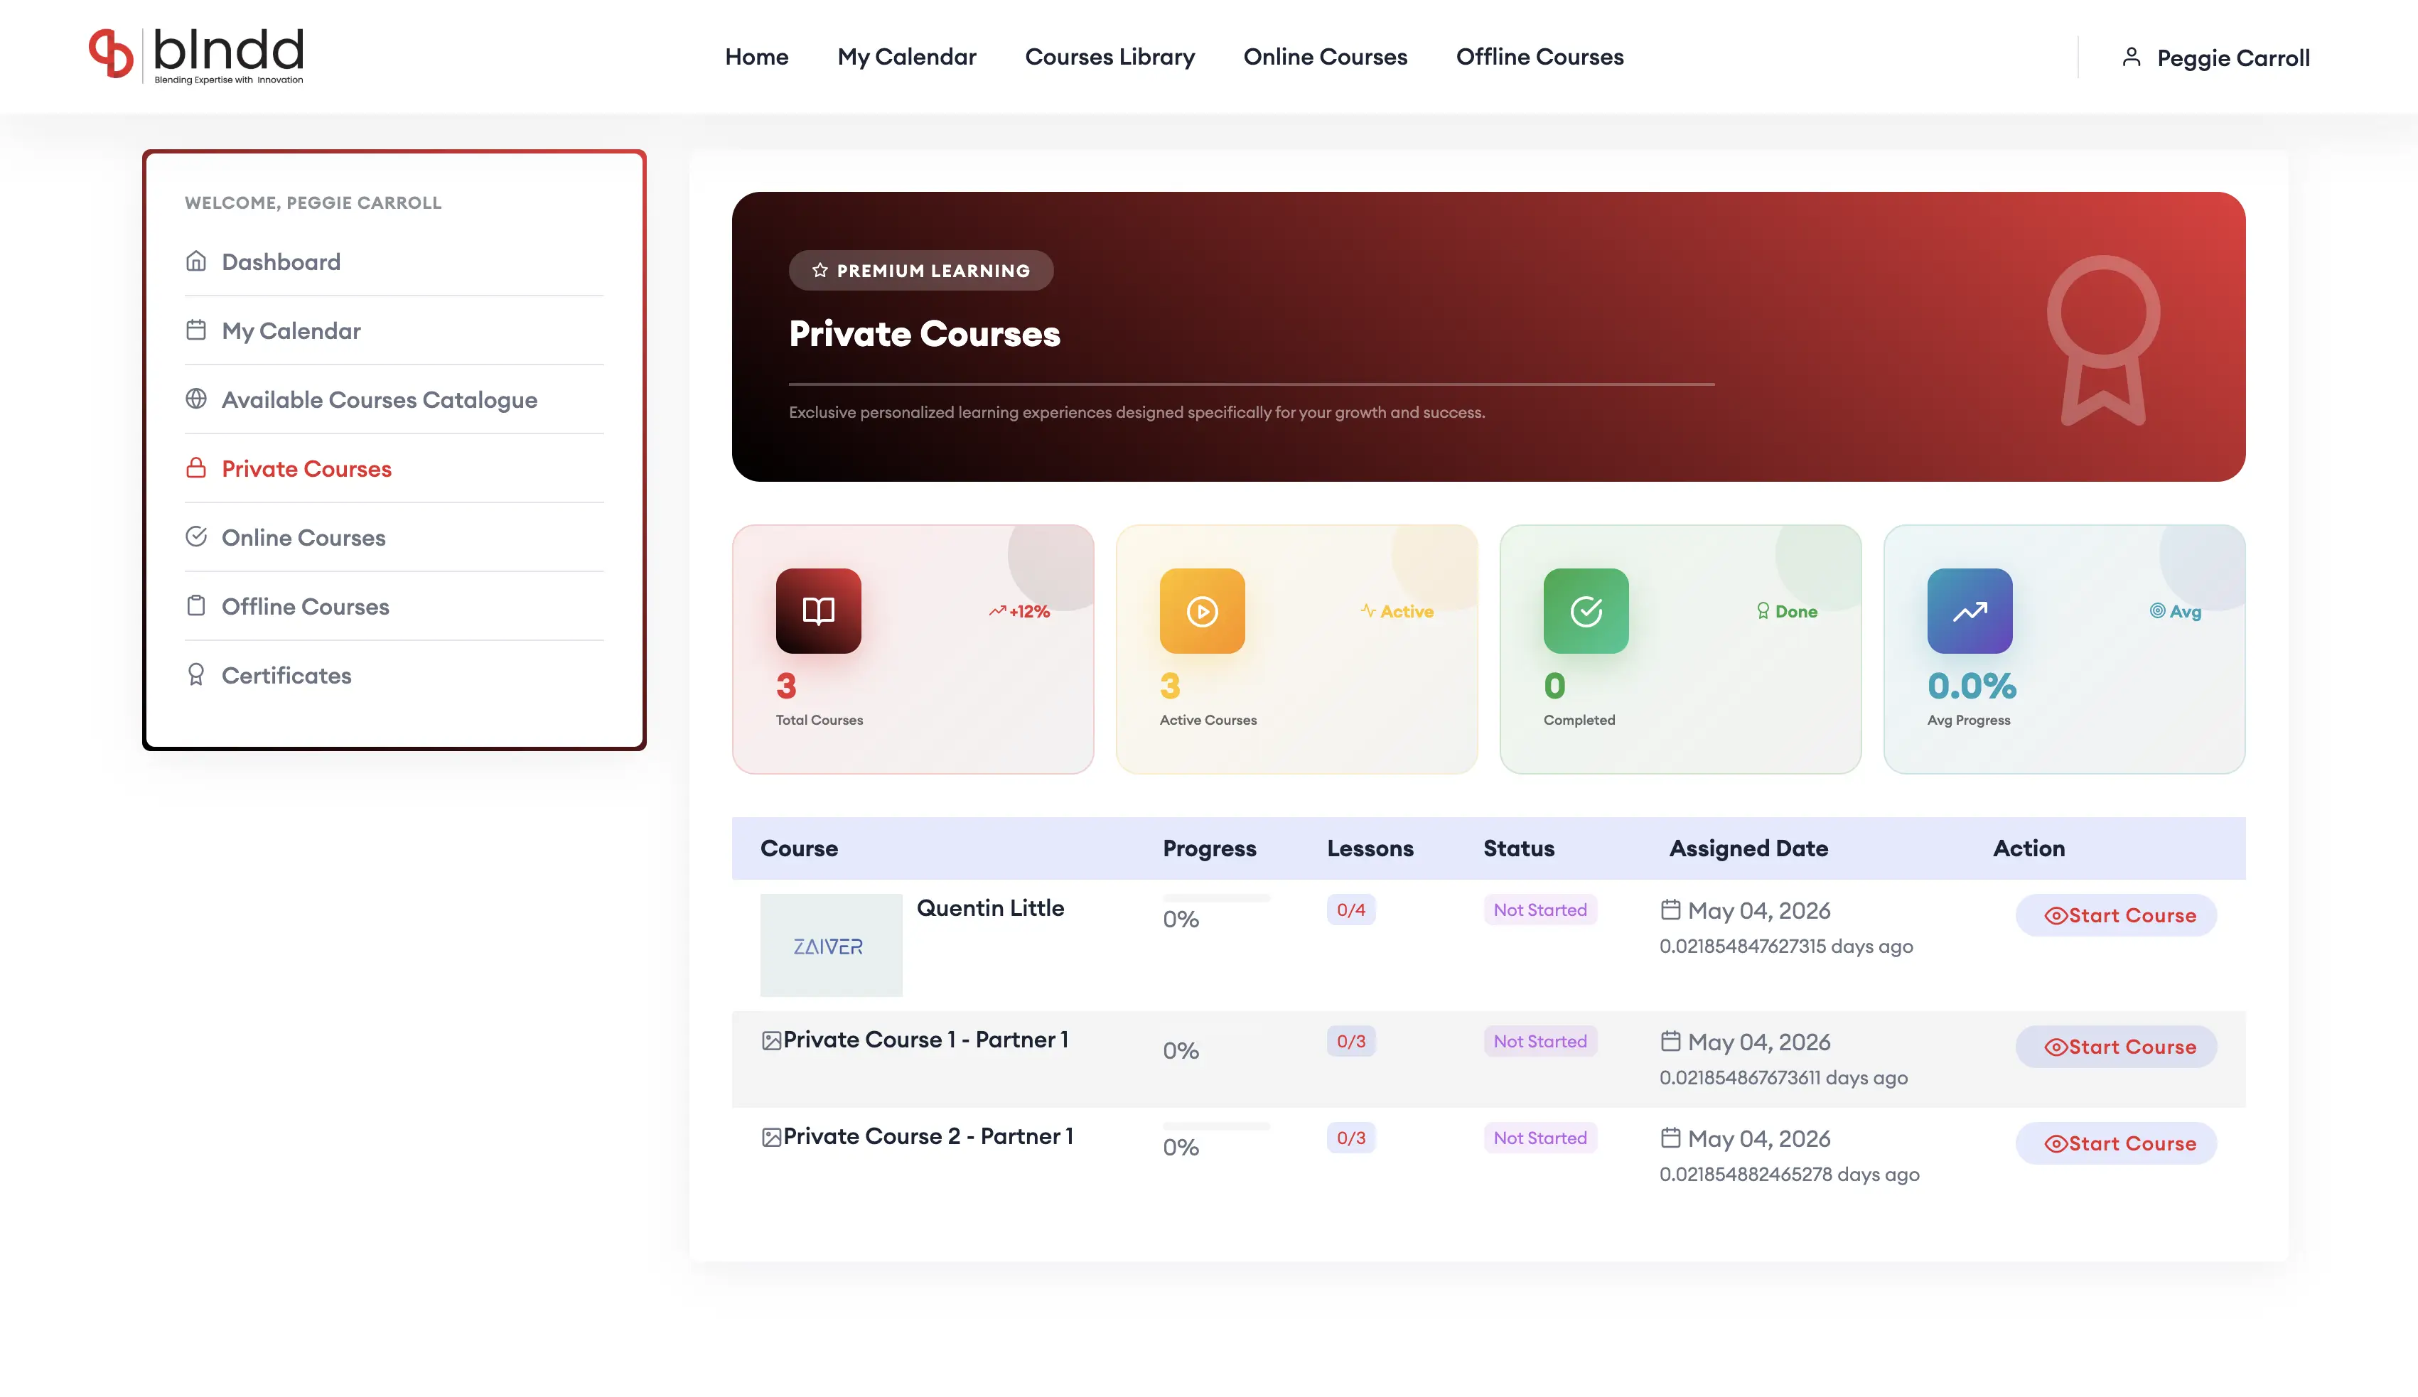Click the calendar icon in the Private Course 1 row

(1670, 1040)
